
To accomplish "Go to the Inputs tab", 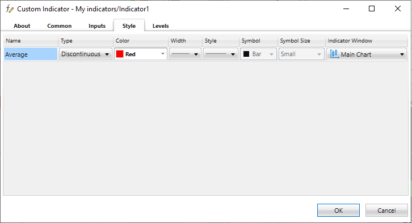I will (x=97, y=26).
